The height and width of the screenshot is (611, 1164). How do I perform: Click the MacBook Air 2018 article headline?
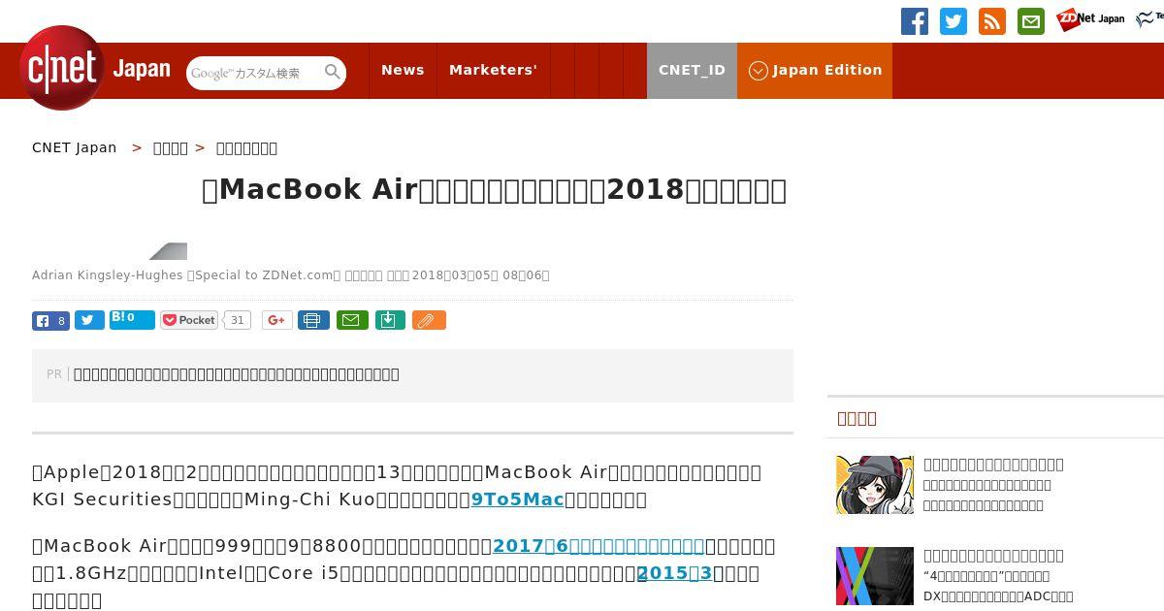click(x=494, y=190)
